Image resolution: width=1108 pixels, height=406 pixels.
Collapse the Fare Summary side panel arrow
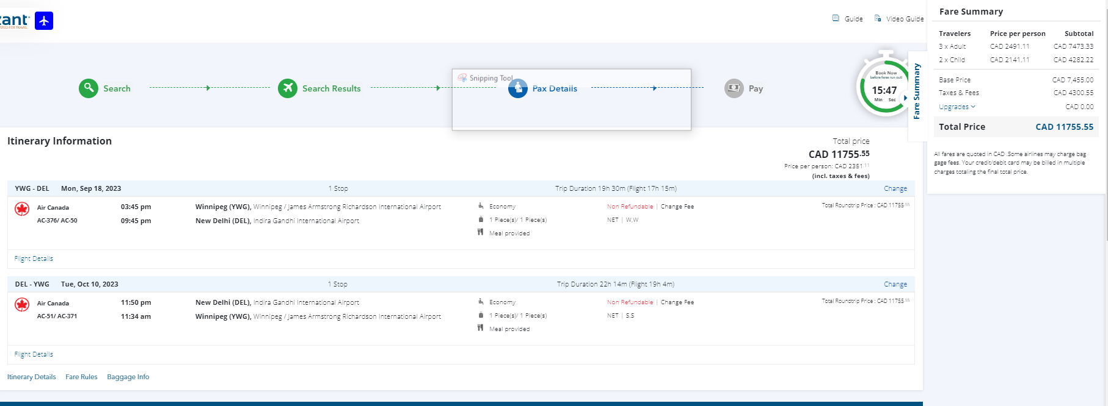[905, 98]
